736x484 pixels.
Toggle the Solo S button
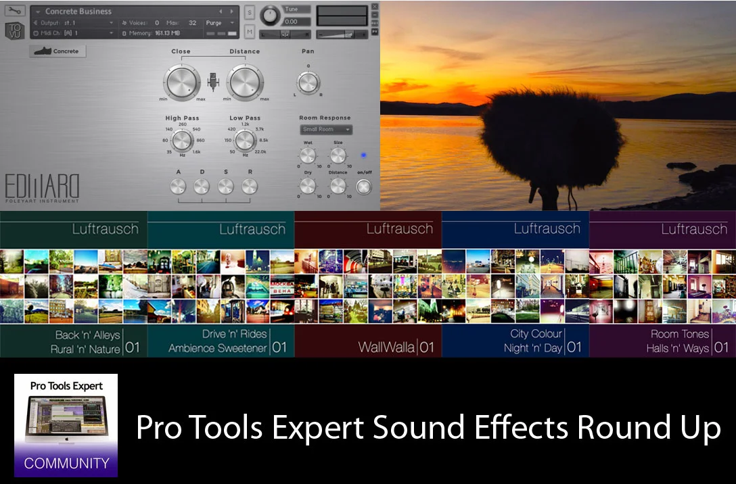(x=250, y=13)
